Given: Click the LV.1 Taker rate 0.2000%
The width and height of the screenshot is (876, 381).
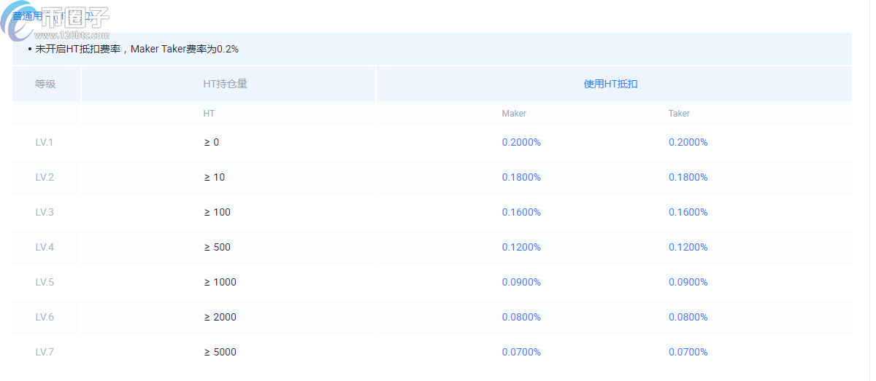Looking at the screenshot, I should pos(688,142).
